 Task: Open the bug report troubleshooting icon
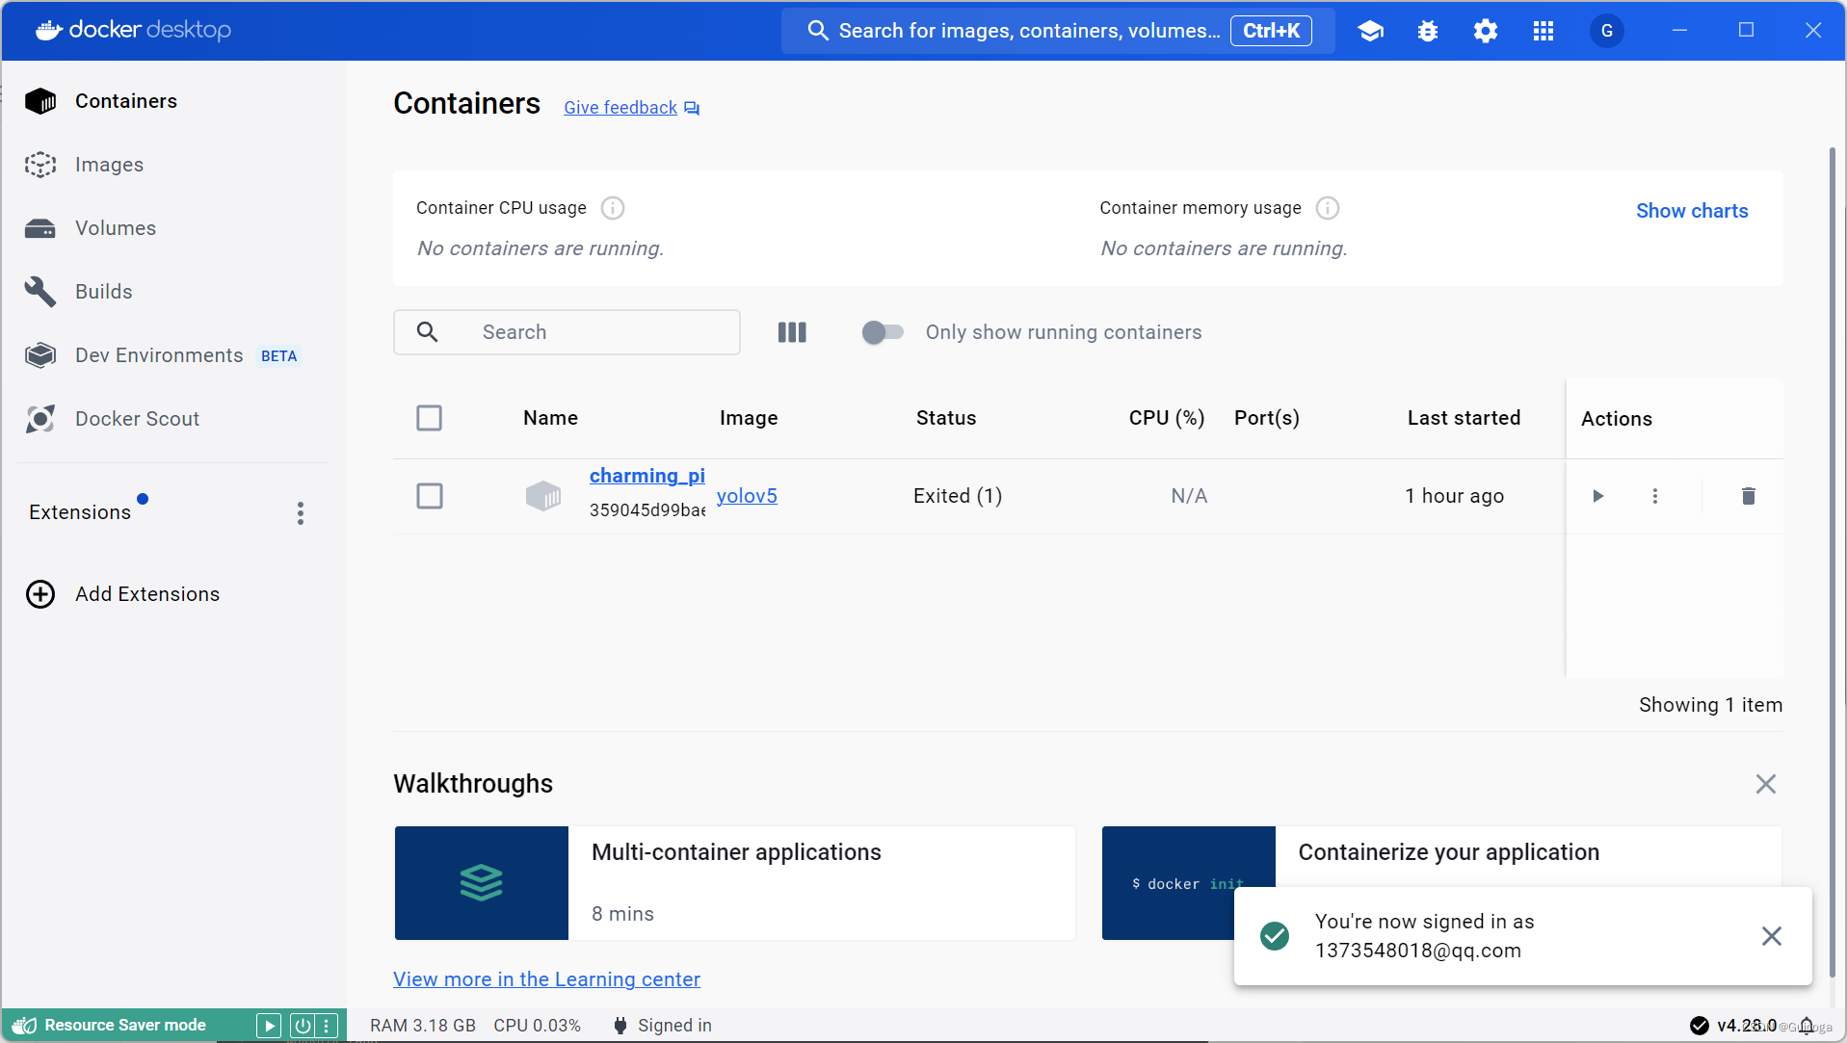1427,30
